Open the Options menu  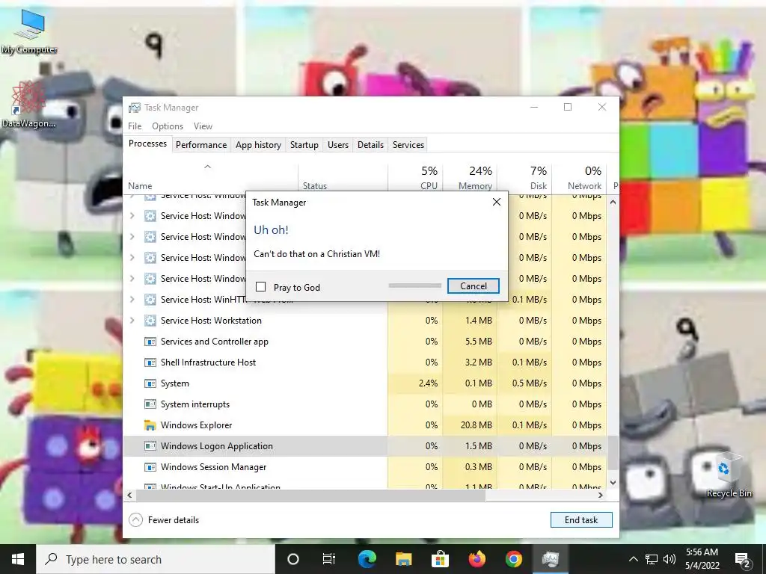pyautogui.click(x=168, y=126)
